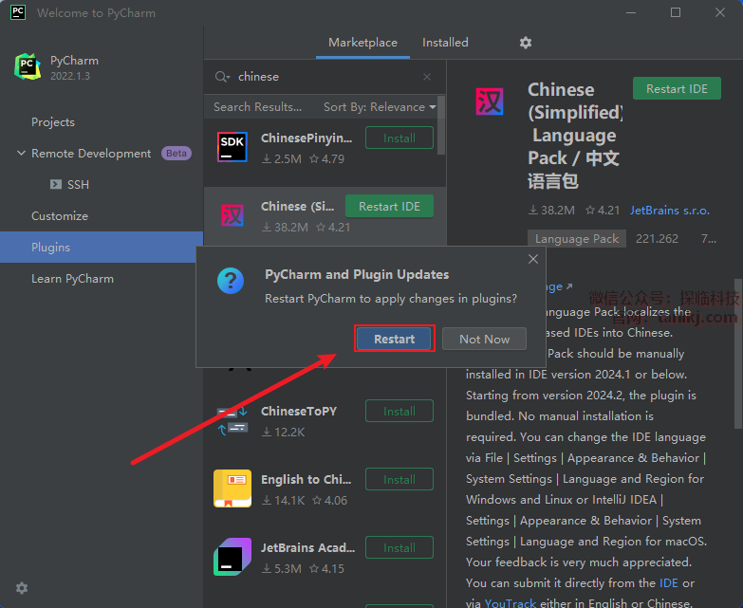Click the JetBrains Academy plugin icon

[232, 557]
